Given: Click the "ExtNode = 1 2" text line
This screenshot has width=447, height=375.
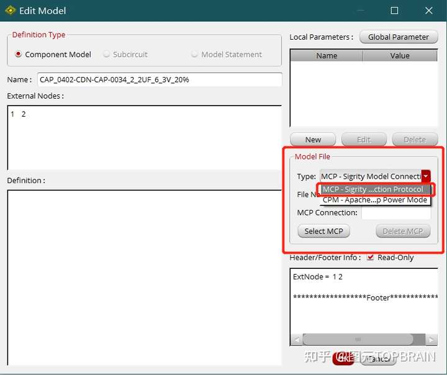Looking at the screenshot, I should (x=318, y=277).
